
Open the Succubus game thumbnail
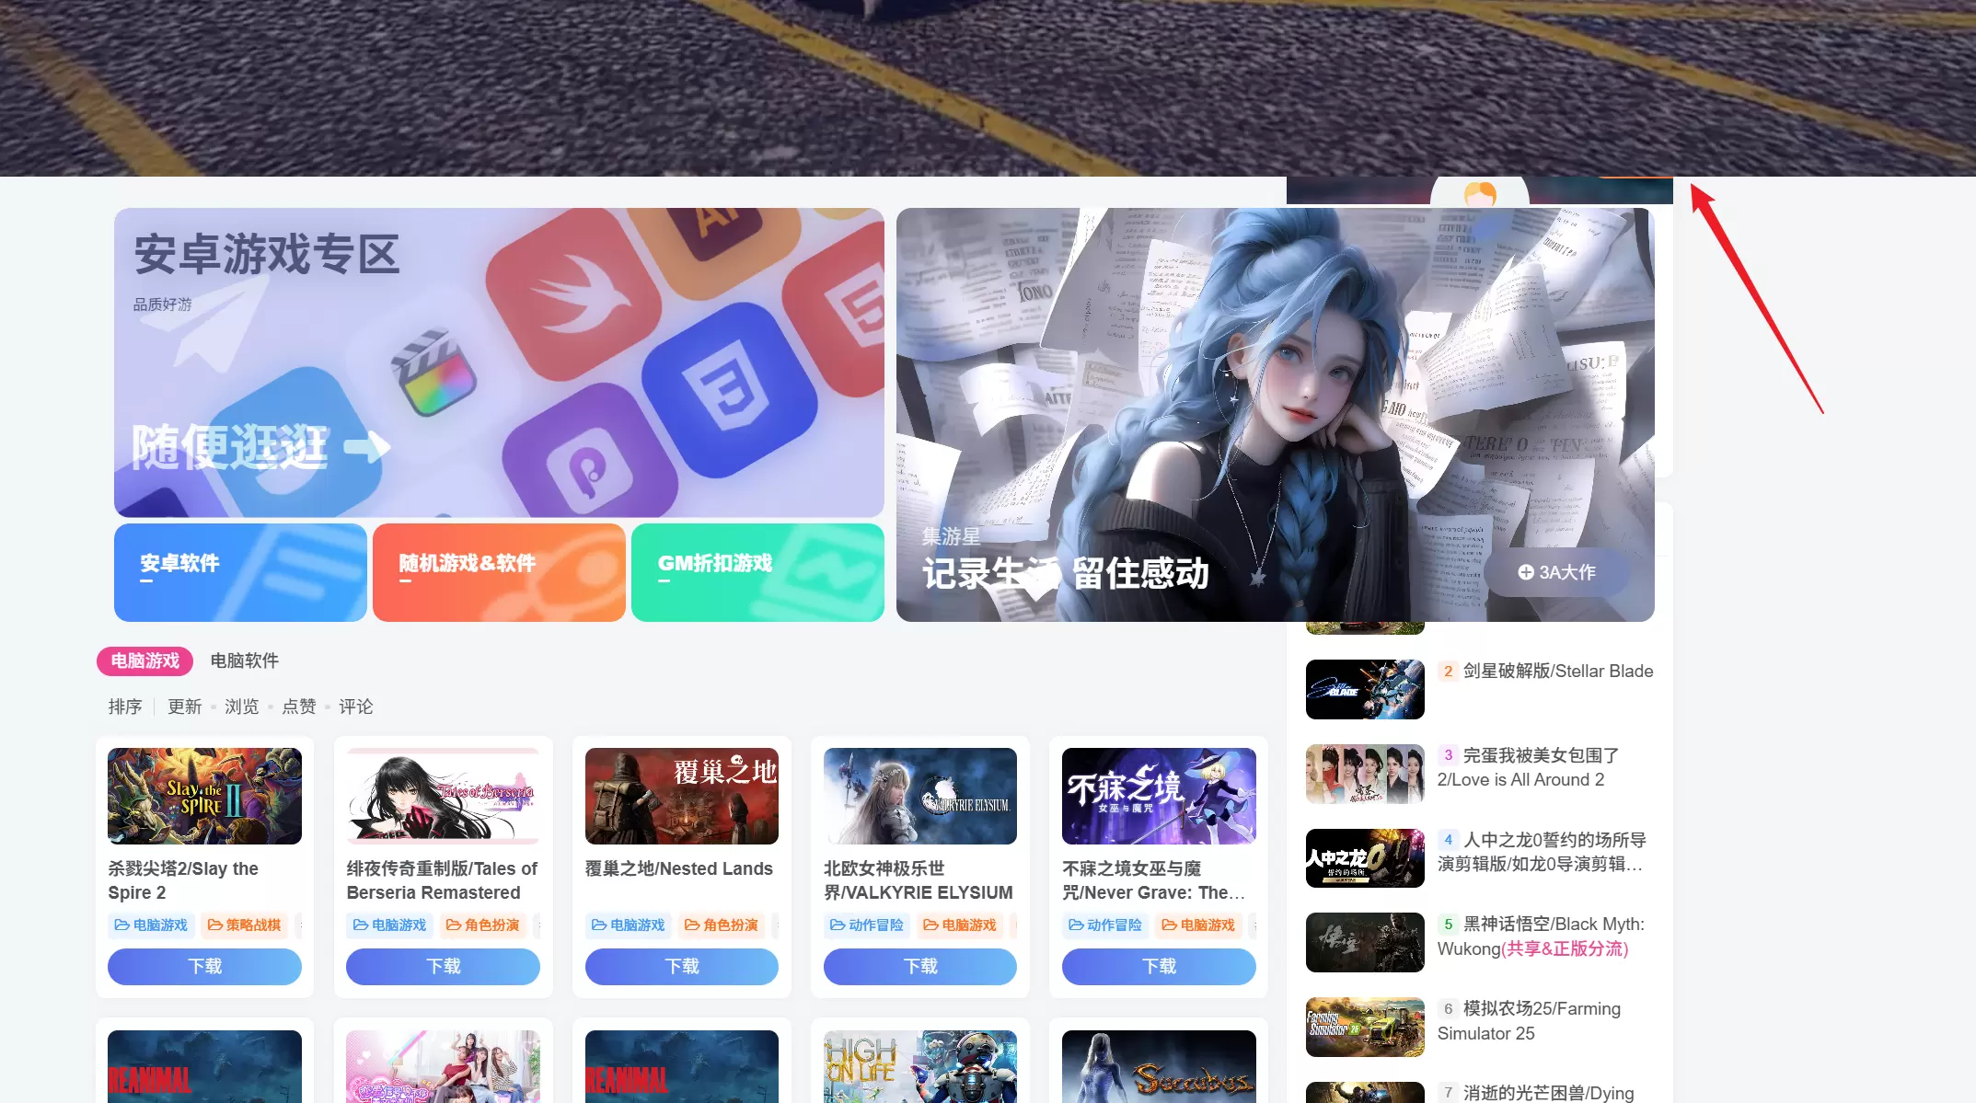click(x=1159, y=1066)
